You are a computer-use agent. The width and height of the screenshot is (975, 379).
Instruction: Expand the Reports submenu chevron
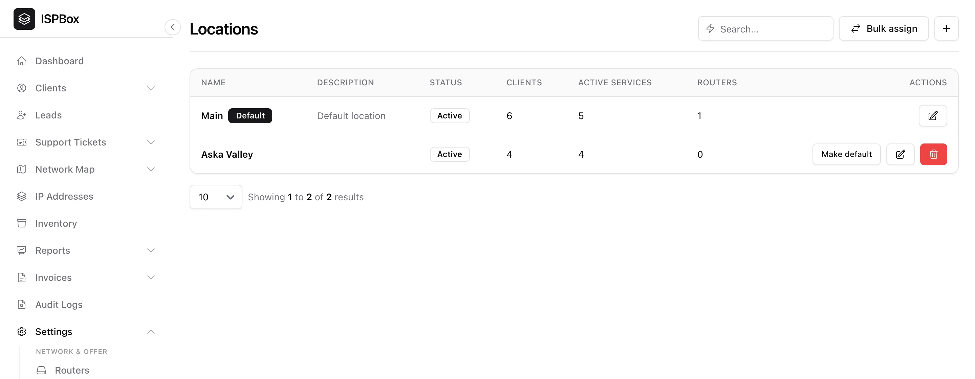[151, 250]
